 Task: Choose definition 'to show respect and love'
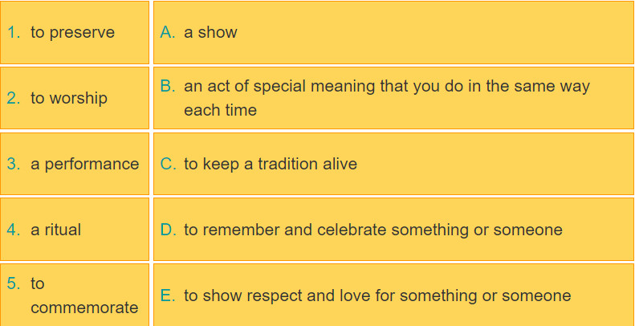377,295
